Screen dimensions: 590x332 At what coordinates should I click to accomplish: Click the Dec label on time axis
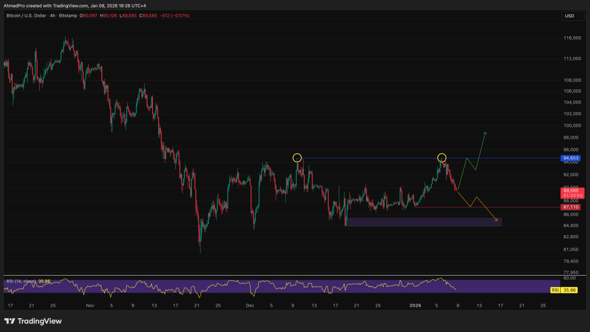click(250, 306)
